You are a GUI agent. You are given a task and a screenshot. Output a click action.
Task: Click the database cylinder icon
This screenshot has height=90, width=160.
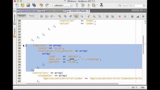(143, 16)
